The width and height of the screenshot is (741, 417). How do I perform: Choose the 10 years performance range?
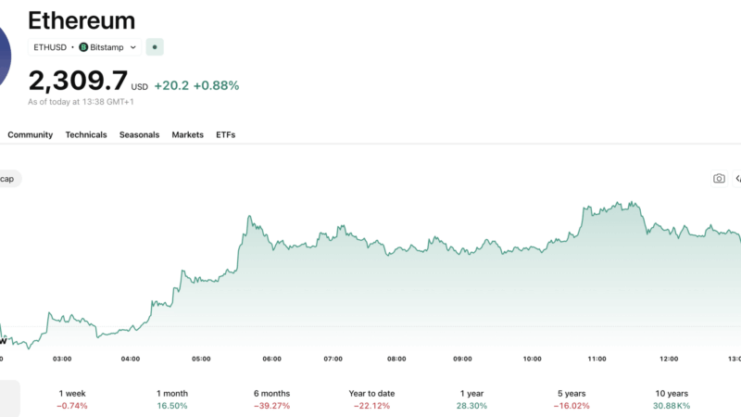tap(672, 399)
